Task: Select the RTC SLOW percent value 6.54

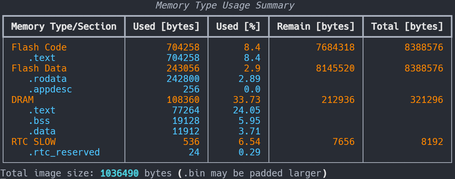Action: (250, 142)
